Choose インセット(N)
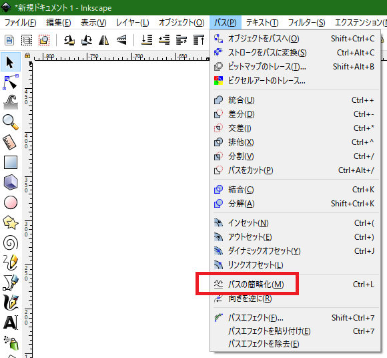 click(x=295, y=223)
